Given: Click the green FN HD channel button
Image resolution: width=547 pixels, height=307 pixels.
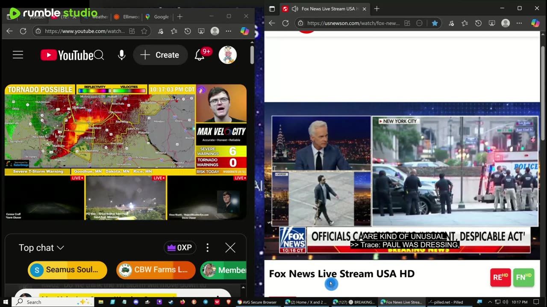Looking at the screenshot, I should coord(524,278).
